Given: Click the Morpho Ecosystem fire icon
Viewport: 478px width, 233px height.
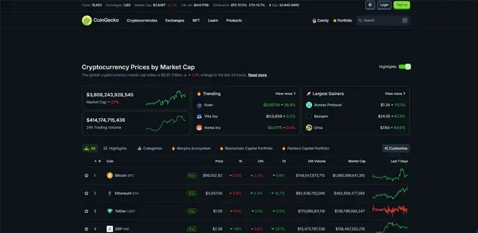Looking at the screenshot, I should (x=173, y=149).
